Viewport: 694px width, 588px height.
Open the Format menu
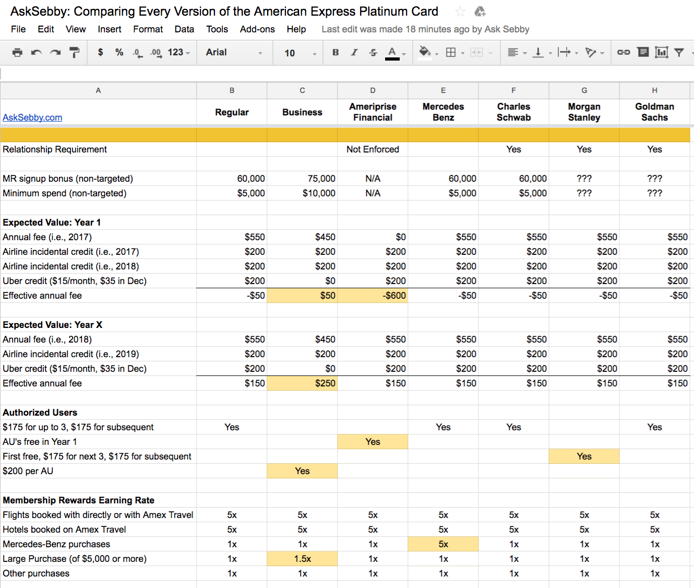[148, 29]
